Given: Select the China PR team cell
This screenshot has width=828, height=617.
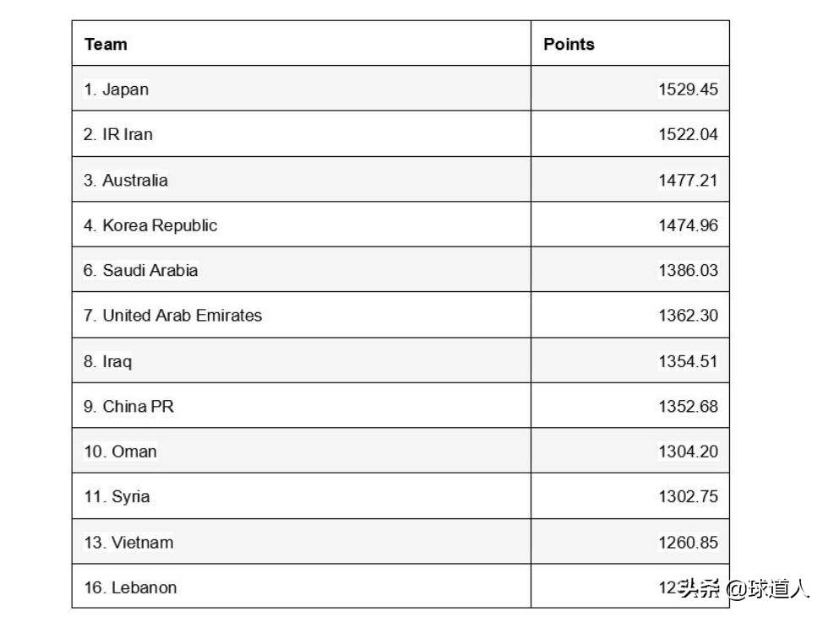Looking at the screenshot, I should coord(128,406).
